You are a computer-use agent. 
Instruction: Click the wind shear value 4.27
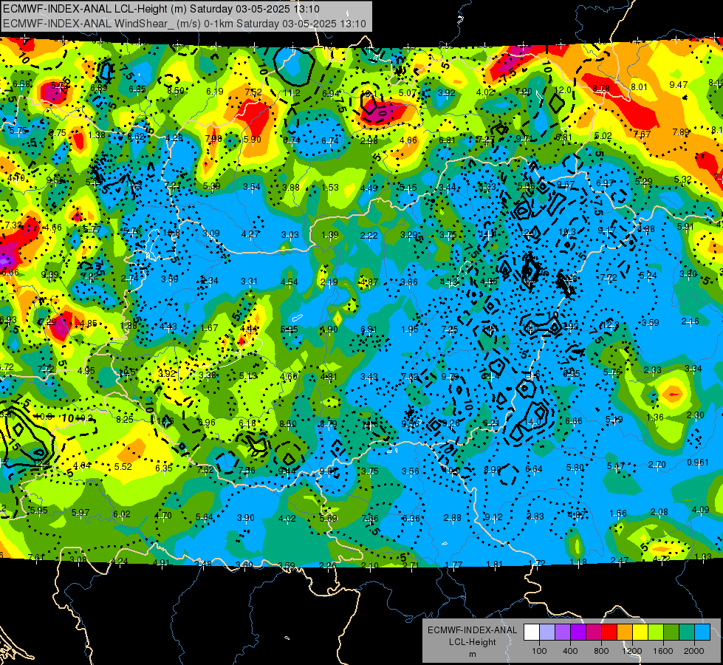(250, 234)
